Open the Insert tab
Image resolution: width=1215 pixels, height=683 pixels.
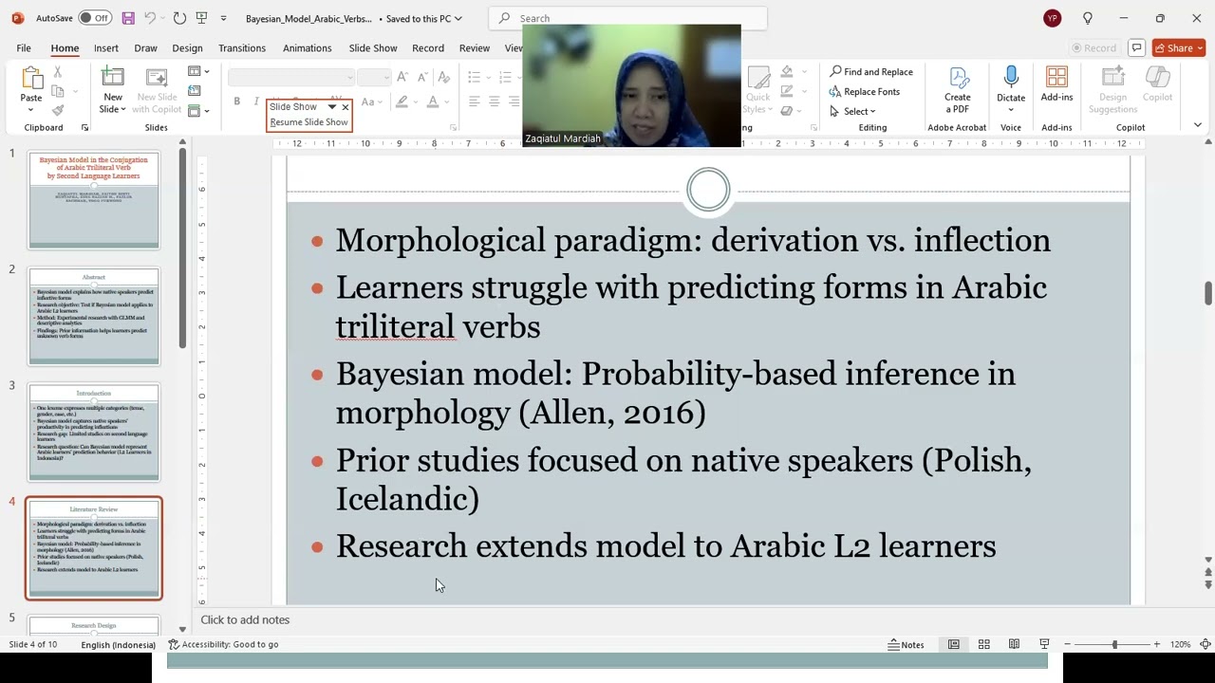point(106,47)
